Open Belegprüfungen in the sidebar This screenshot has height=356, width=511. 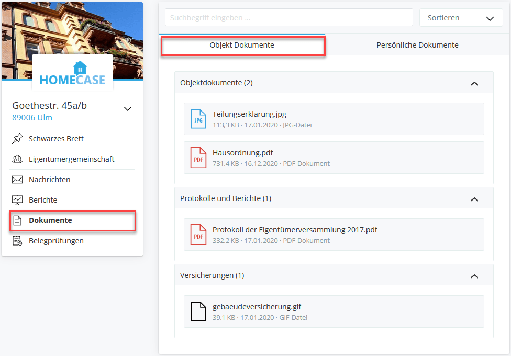[x=72, y=241]
